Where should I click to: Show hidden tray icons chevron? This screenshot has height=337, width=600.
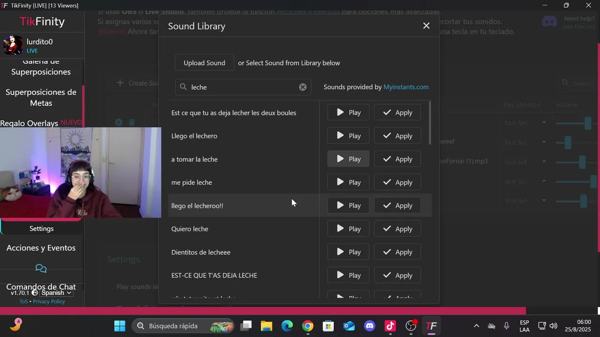point(476,326)
